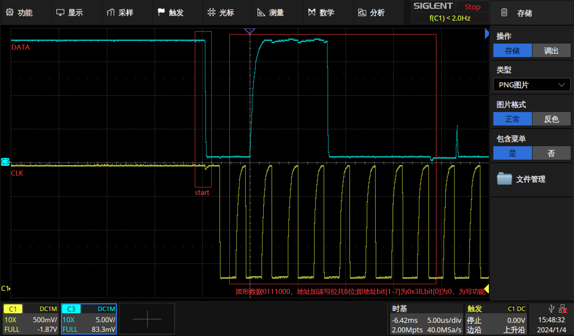Viewport: 574px width, 336px height.
Task: Select the 调出 (Recall) operation button
Action: pyautogui.click(x=551, y=51)
